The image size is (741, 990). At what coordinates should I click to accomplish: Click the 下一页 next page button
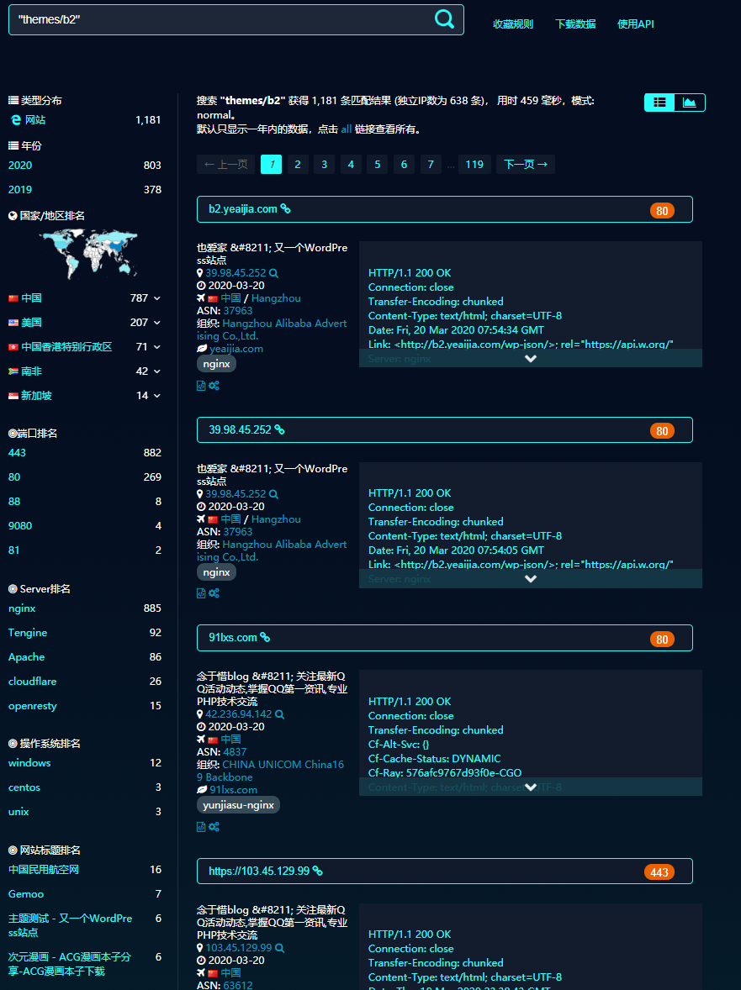pyautogui.click(x=526, y=164)
